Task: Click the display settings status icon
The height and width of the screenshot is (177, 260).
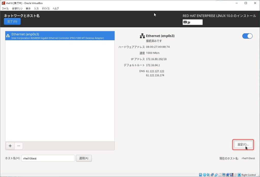Action: pos(224,175)
